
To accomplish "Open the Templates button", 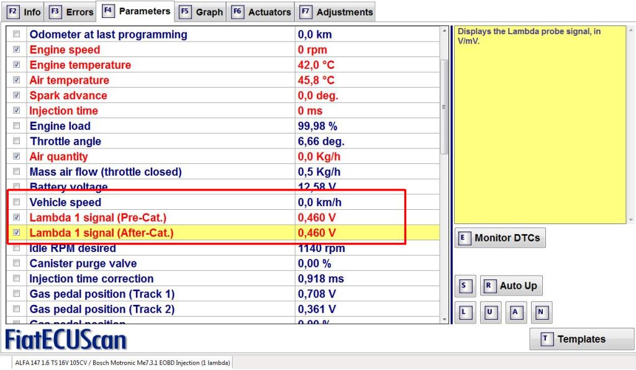I will point(582,339).
